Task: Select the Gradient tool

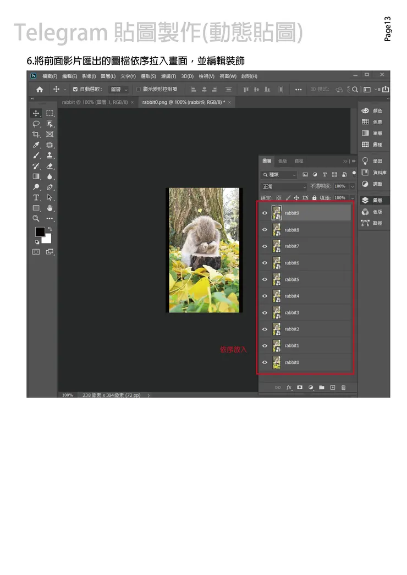Action: (x=36, y=176)
